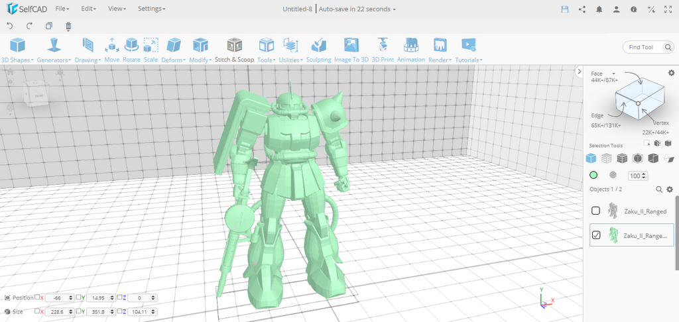Image resolution: width=679 pixels, height=322 pixels.
Task: Uncheck the selected Zaku_II_Range... object checkbox
Action: coord(596,235)
